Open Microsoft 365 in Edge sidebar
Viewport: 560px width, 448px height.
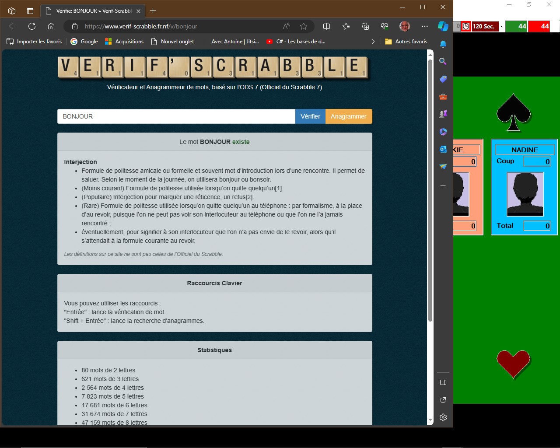tap(443, 132)
